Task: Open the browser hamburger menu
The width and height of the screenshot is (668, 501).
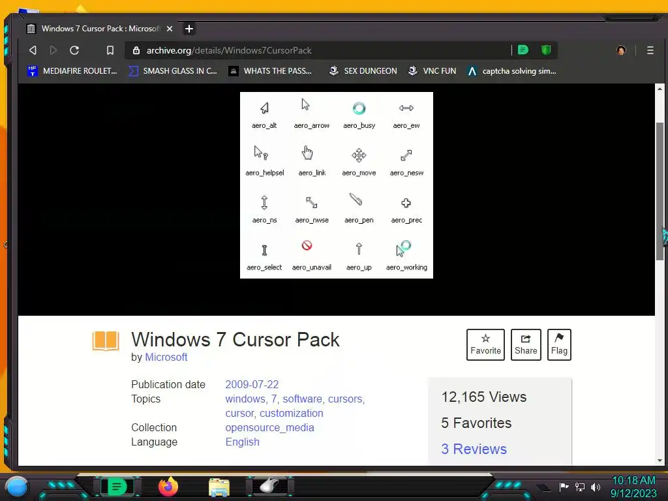Action: tap(650, 50)
